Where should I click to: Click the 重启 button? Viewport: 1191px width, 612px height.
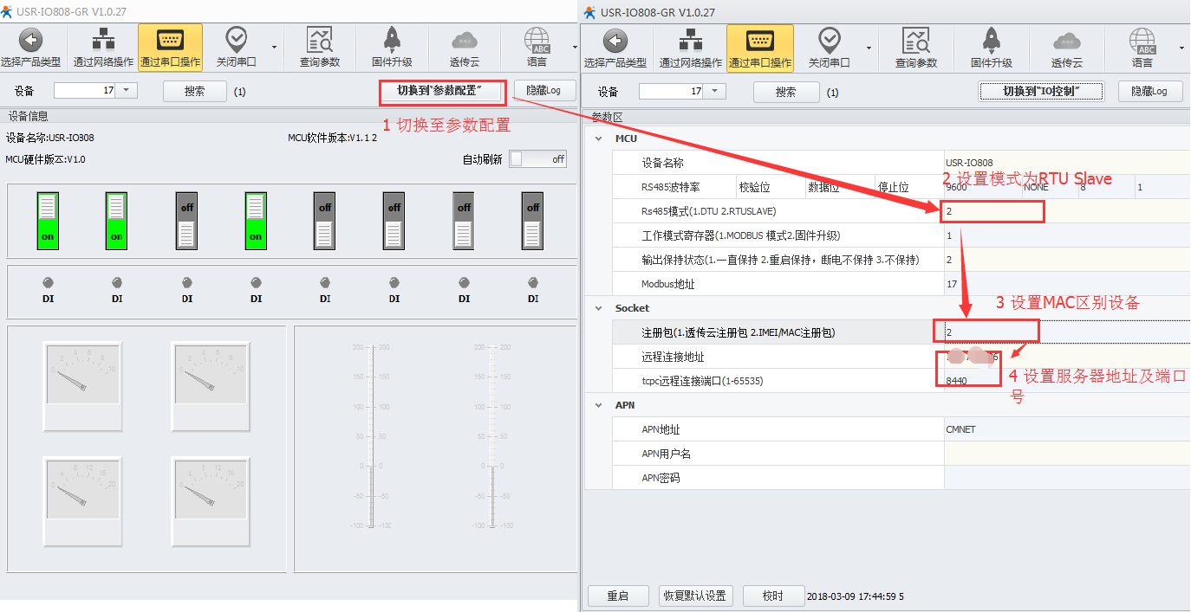(618, 596)
